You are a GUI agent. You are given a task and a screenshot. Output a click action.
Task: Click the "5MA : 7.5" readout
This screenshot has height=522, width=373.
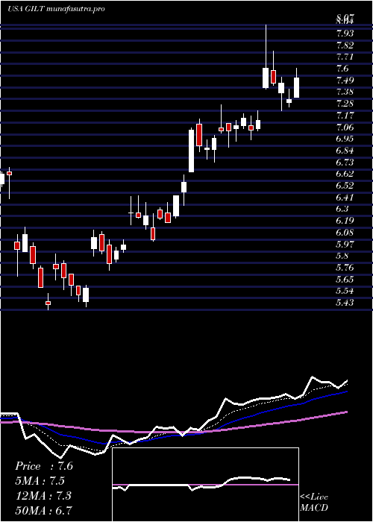[x=40, y=481]
